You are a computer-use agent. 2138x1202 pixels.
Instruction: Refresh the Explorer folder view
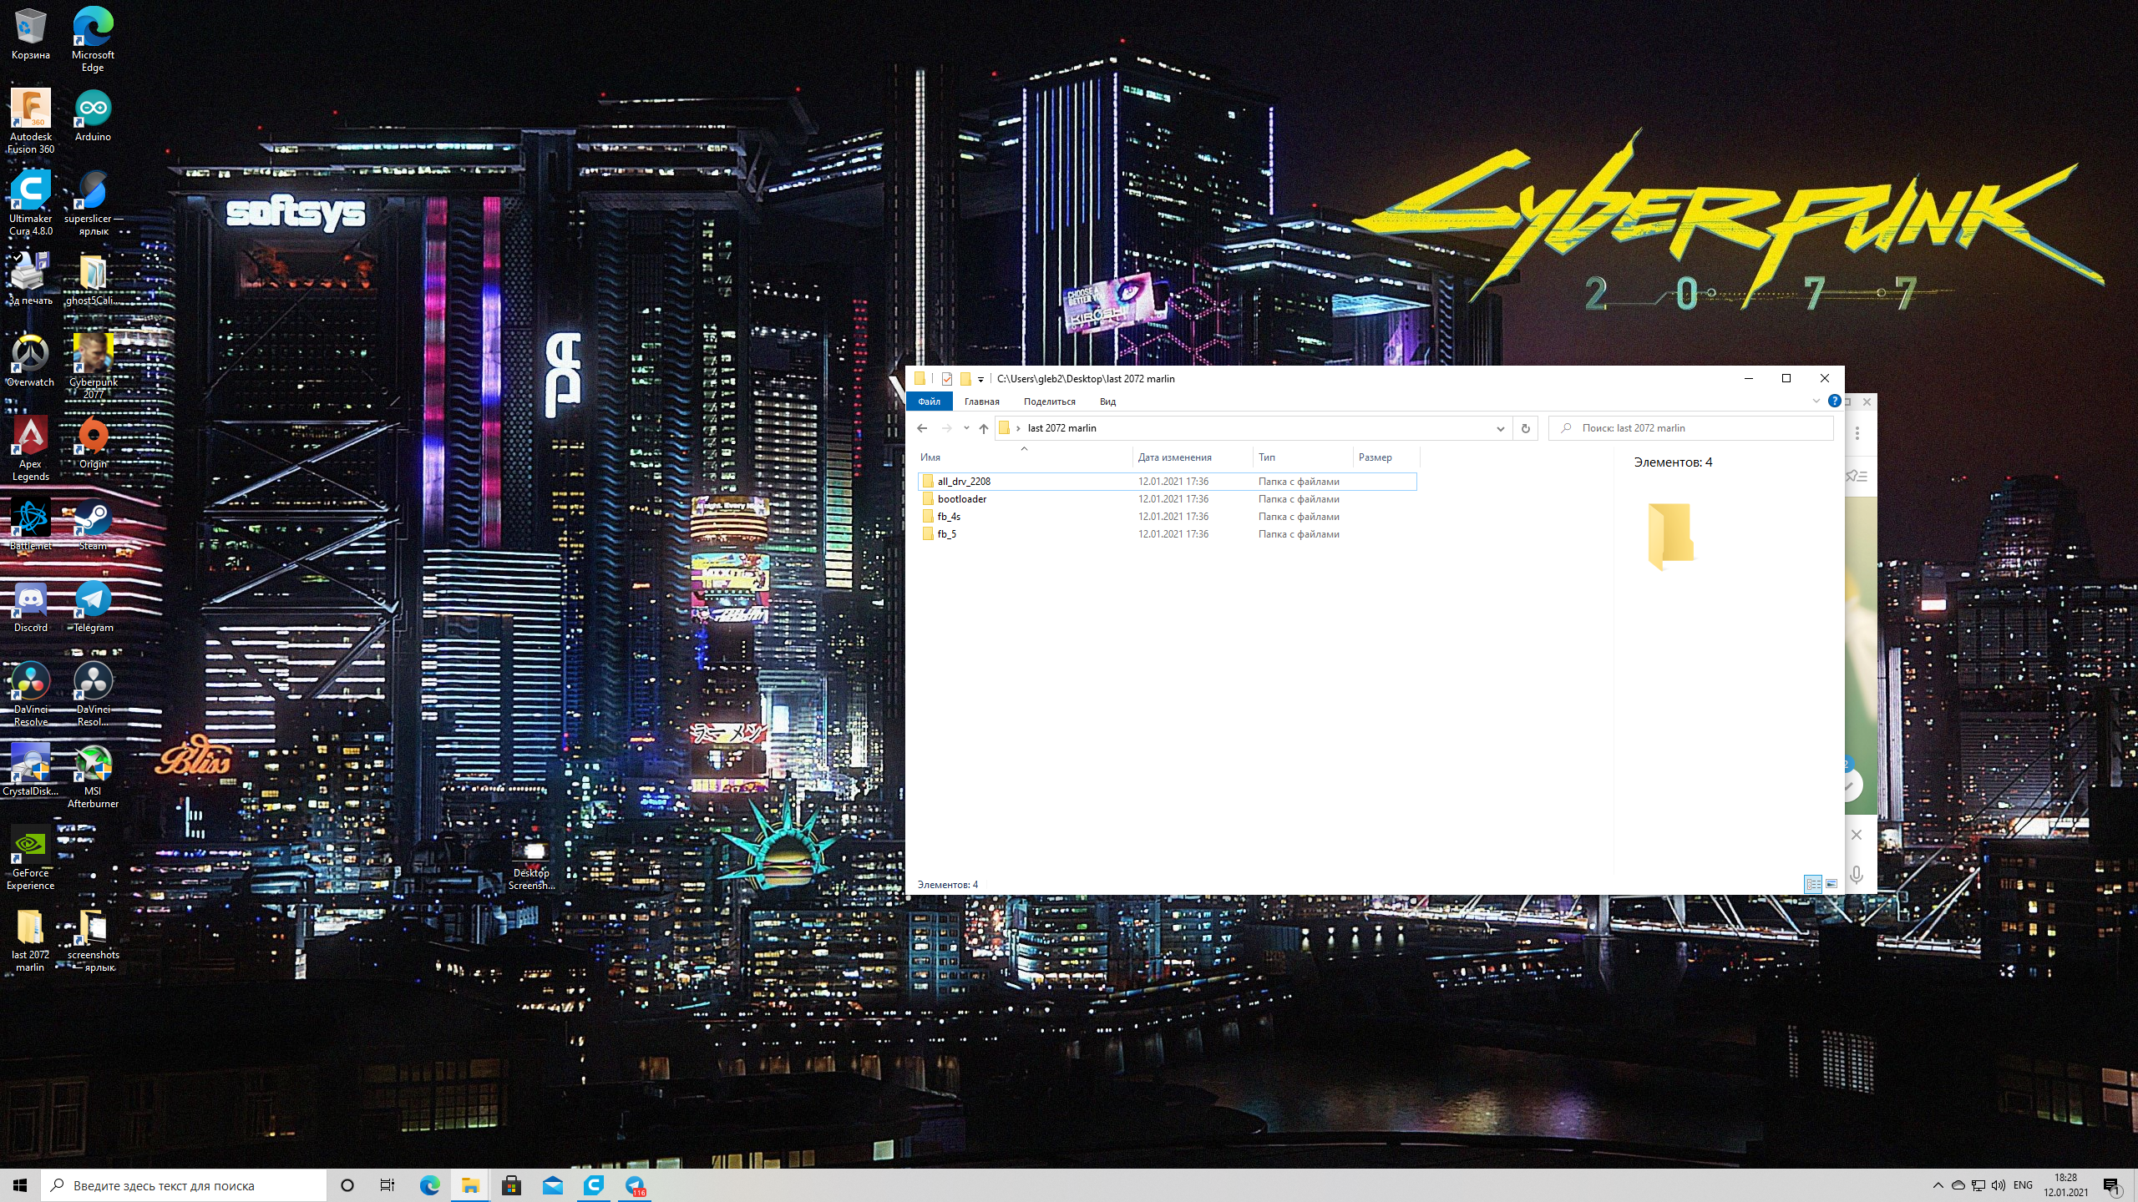click(1525, 428)
